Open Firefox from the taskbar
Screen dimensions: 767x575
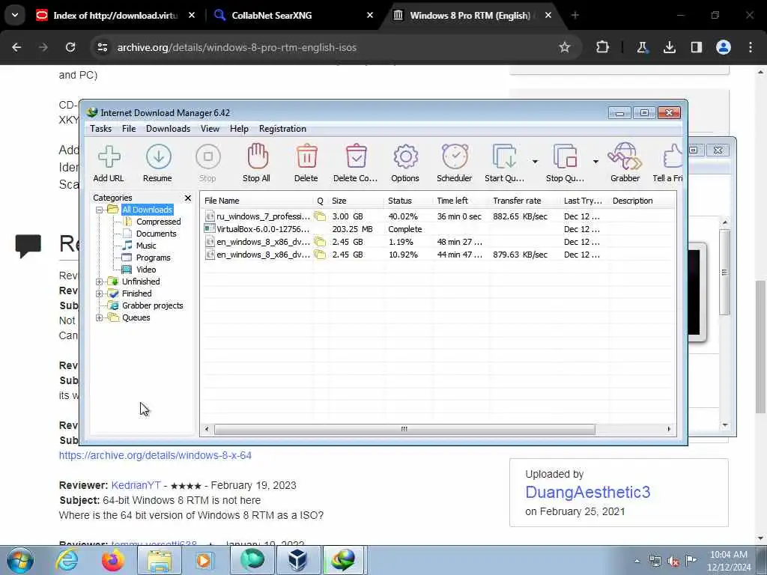pos(112,560)
